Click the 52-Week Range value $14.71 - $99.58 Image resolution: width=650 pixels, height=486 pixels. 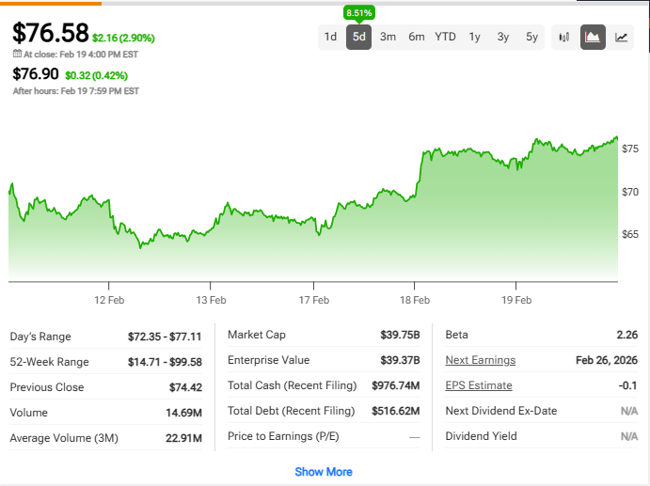pos(165,362)
